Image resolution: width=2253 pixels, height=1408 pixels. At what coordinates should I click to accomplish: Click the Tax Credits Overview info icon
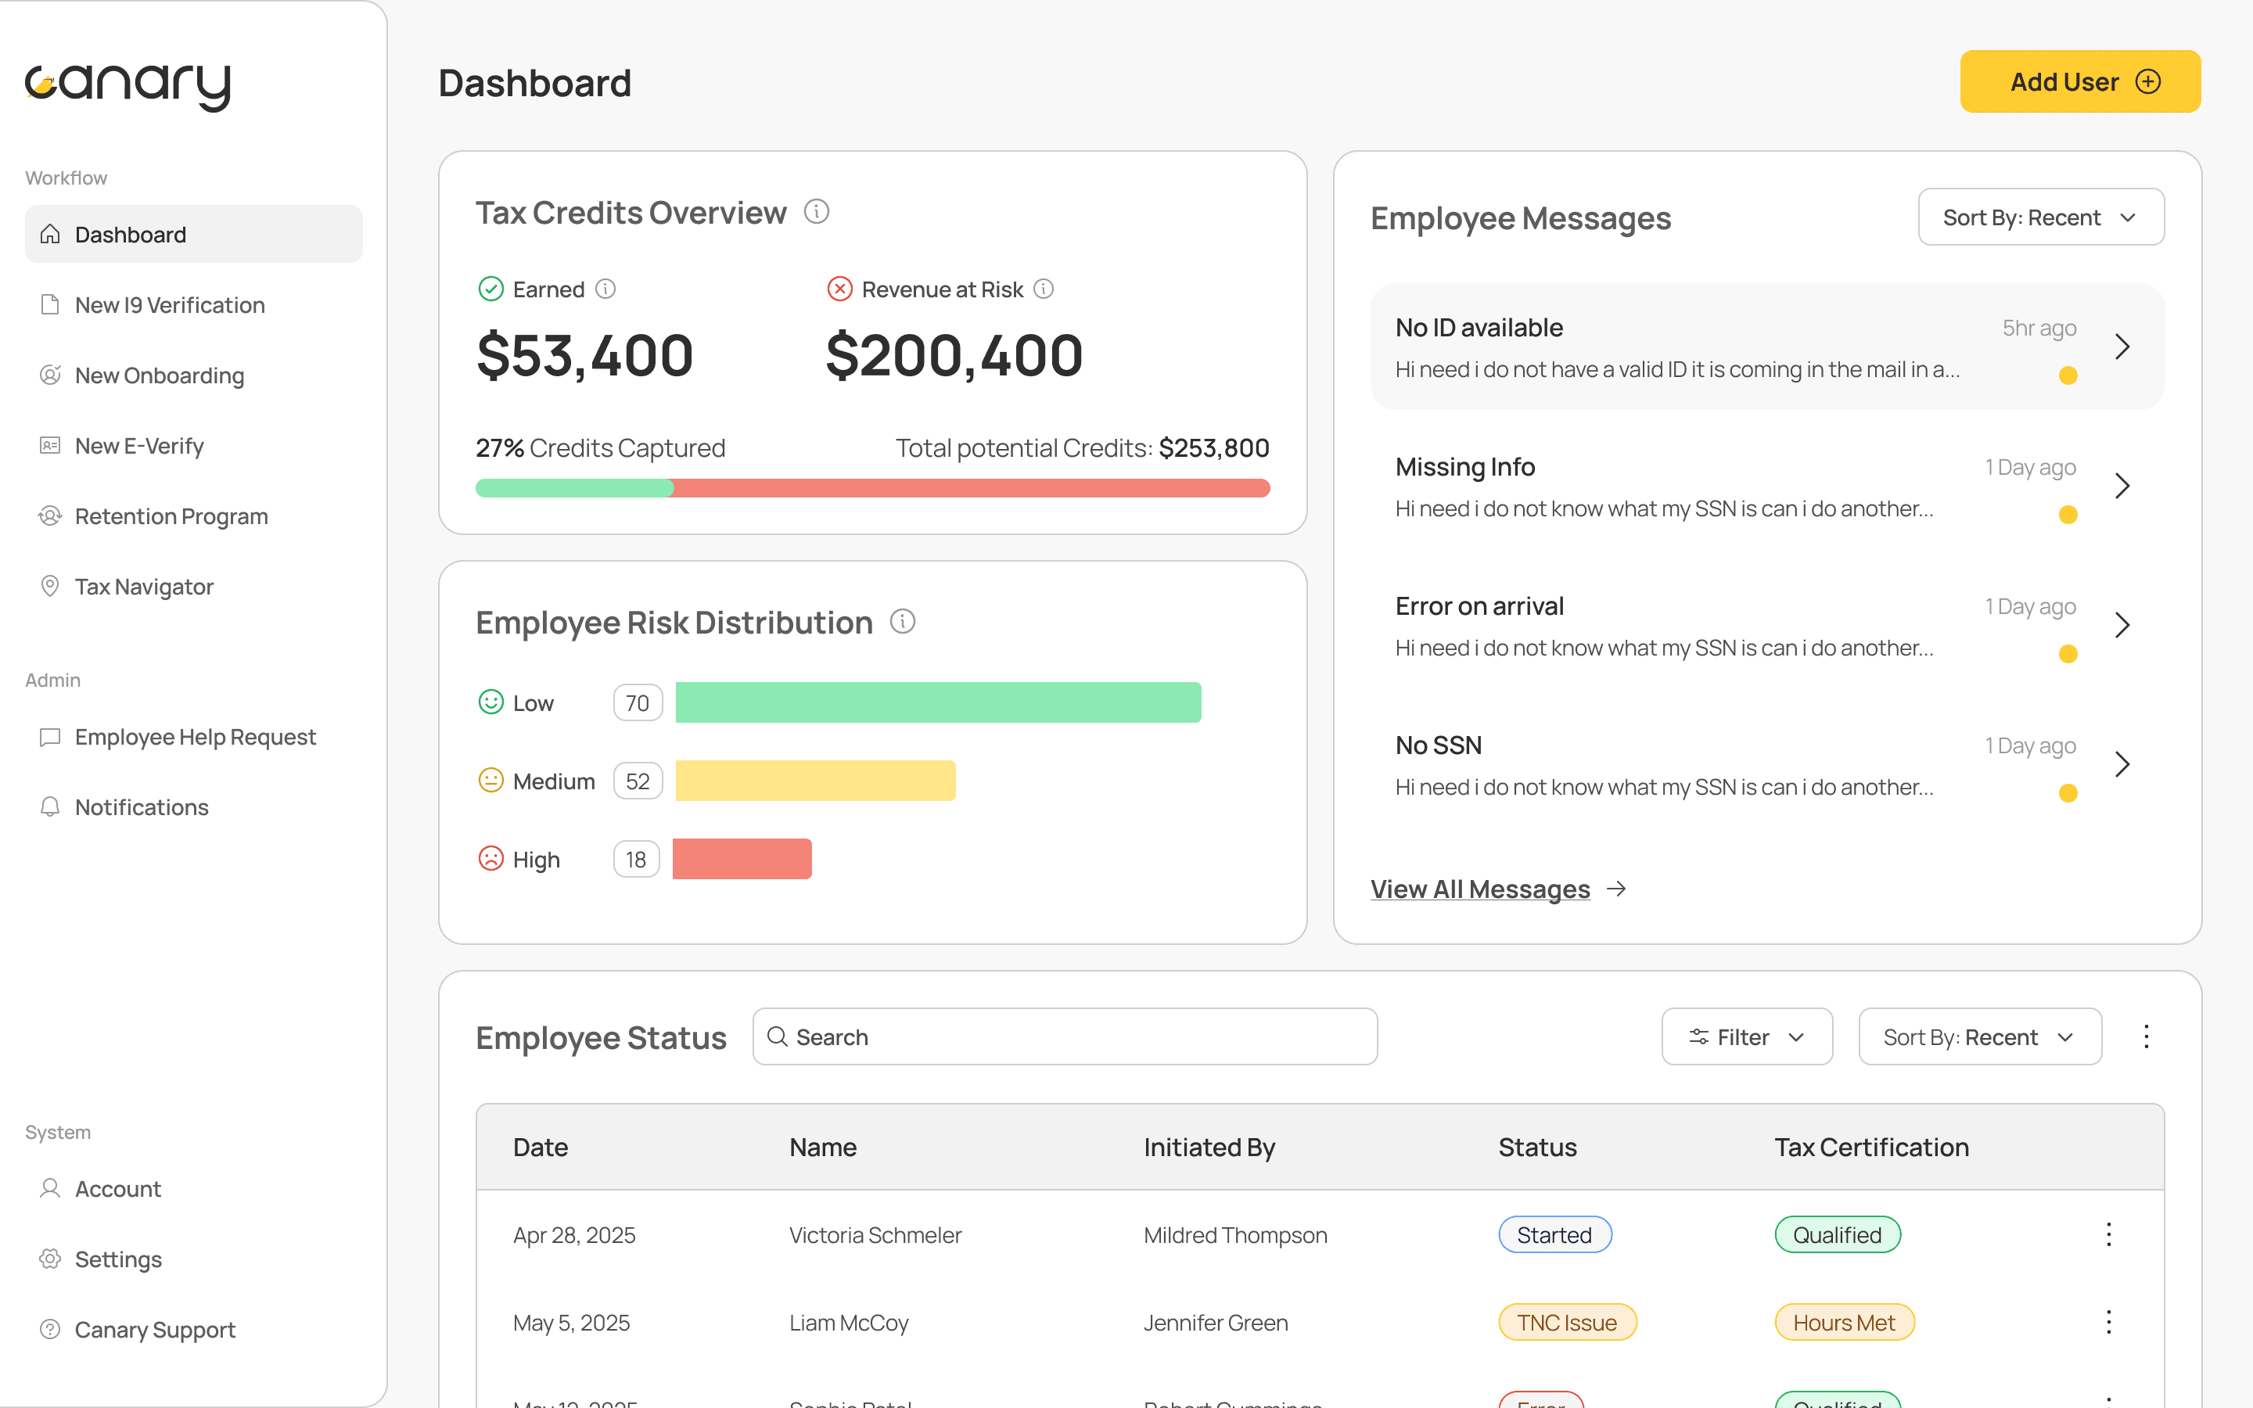(817, 212)
